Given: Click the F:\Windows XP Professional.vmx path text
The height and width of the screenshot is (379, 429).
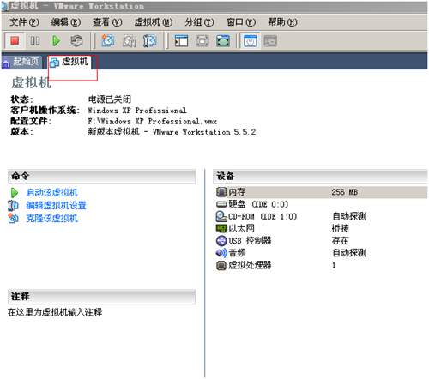Looking at the screenshot, I should tap(152, 122).
